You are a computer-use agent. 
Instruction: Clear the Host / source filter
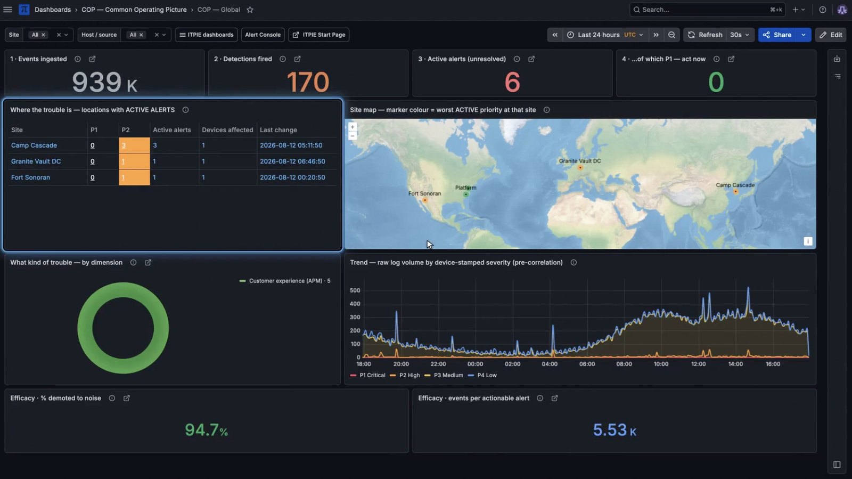pos(157,35)
